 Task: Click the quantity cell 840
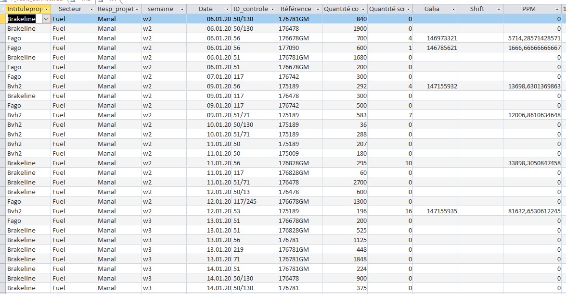[345, 19]
